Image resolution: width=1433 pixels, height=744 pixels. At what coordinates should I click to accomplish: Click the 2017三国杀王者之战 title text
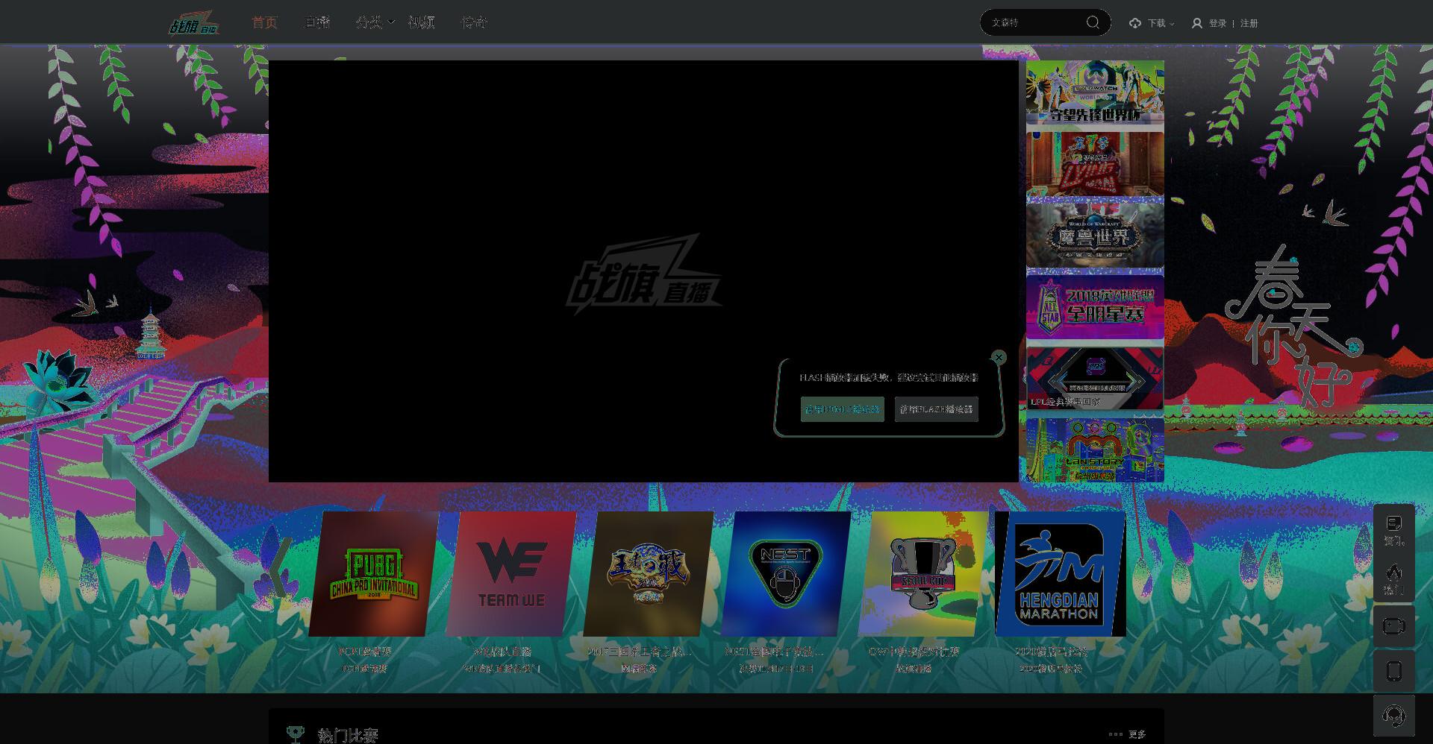pos(640,652)
